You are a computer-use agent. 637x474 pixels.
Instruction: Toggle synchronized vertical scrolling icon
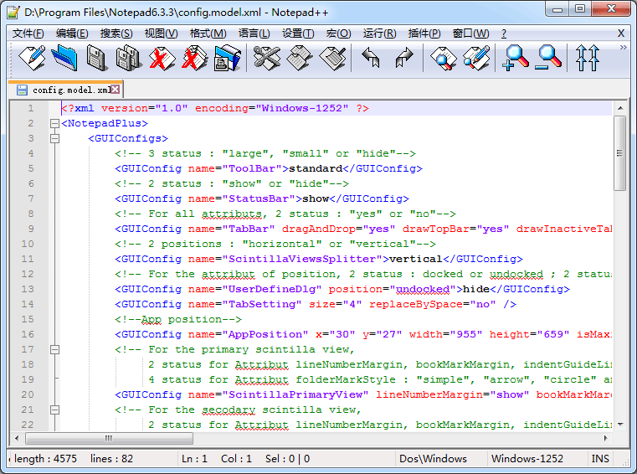588,58
